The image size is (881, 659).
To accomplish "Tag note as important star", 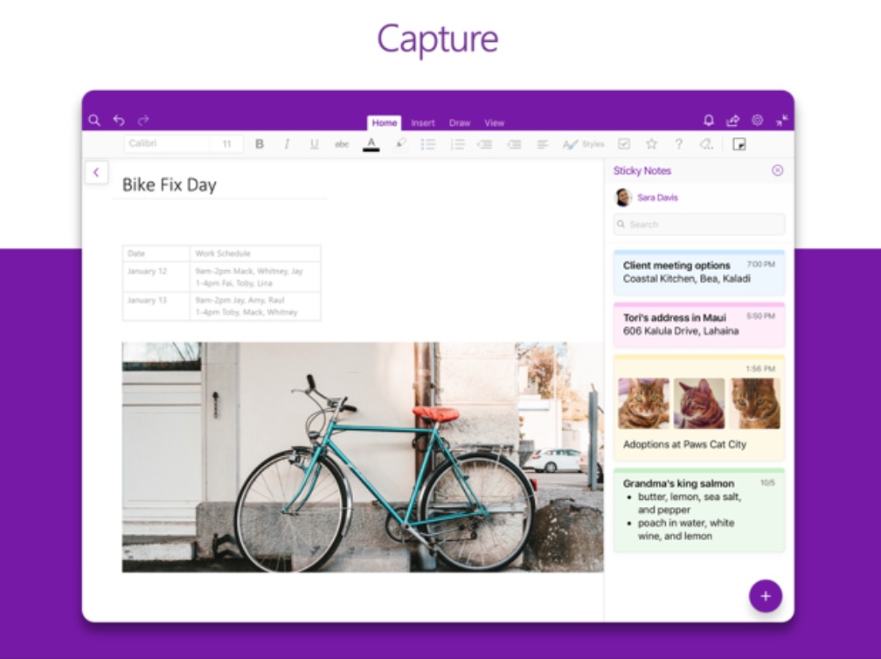I will (x=651, y=144).
